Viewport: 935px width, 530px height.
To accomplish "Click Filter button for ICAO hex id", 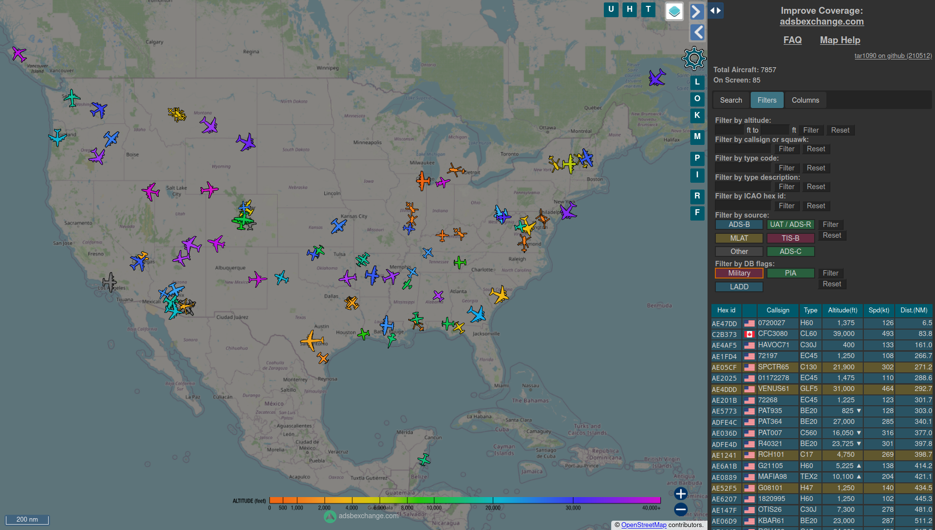I will pyautogui.click(x=786, y=206).
